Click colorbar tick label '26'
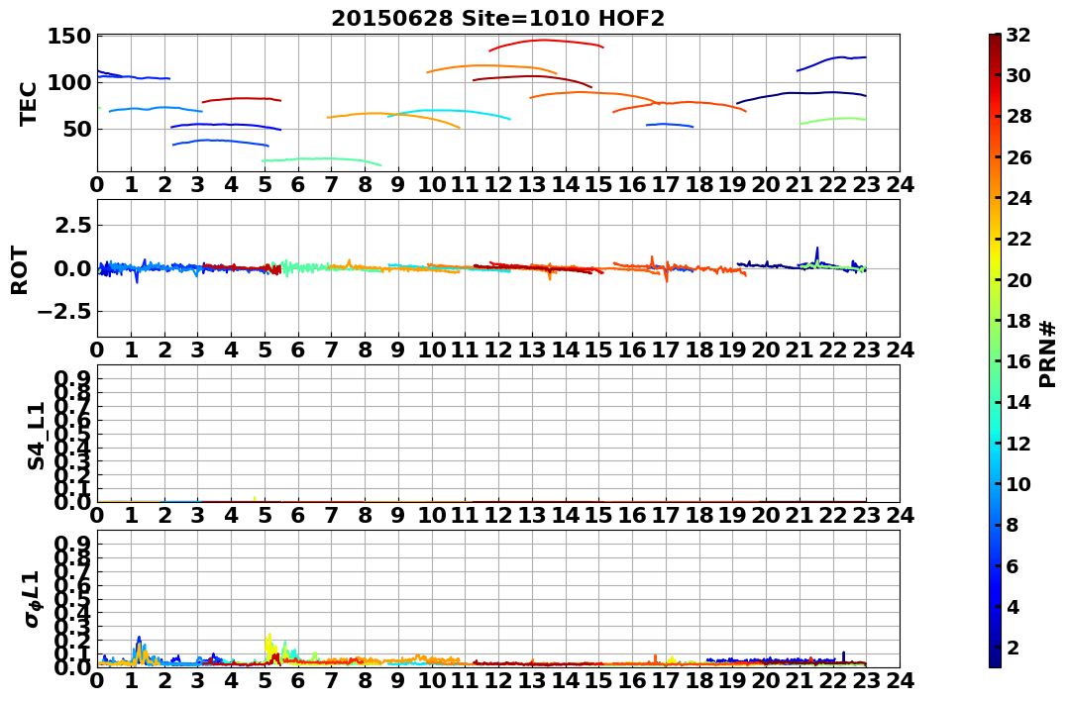The height and width of the screenshot is (702, 1067). tap(1018, 157)
